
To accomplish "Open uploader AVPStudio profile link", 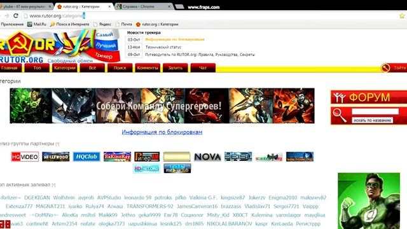I will 109,198.
